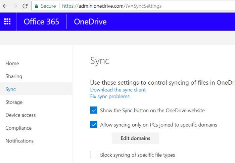The image size is (235, 163).
Task: Click the Edit domains button
Action: point(135,138)
